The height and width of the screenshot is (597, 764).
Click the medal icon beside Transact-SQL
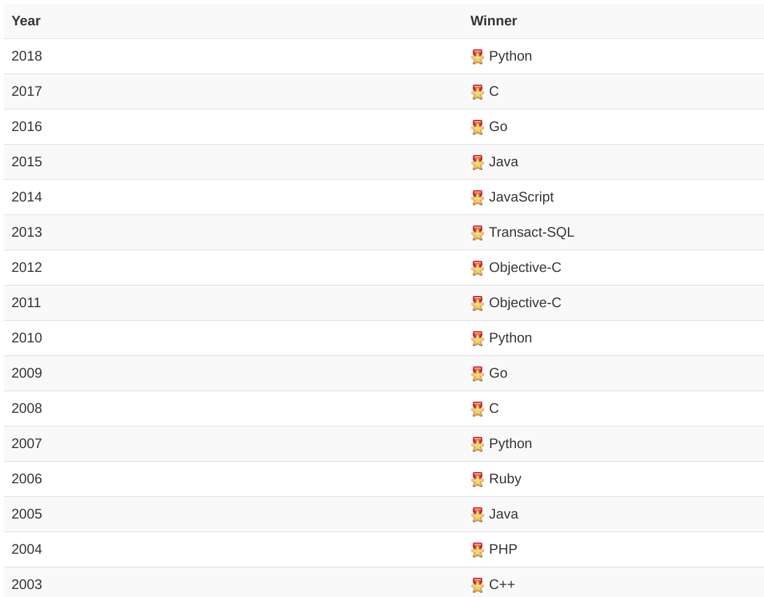click(x=477, y=233)
